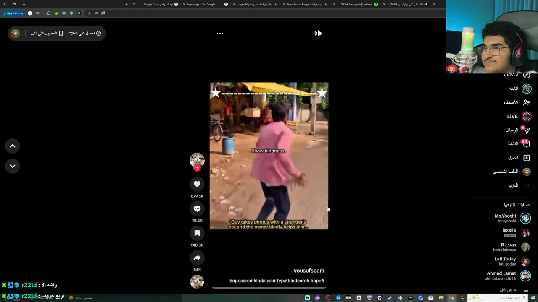Viewport: 538px width, 302px height.
Task: Click the taskbar search box
Action: [498, 298]
